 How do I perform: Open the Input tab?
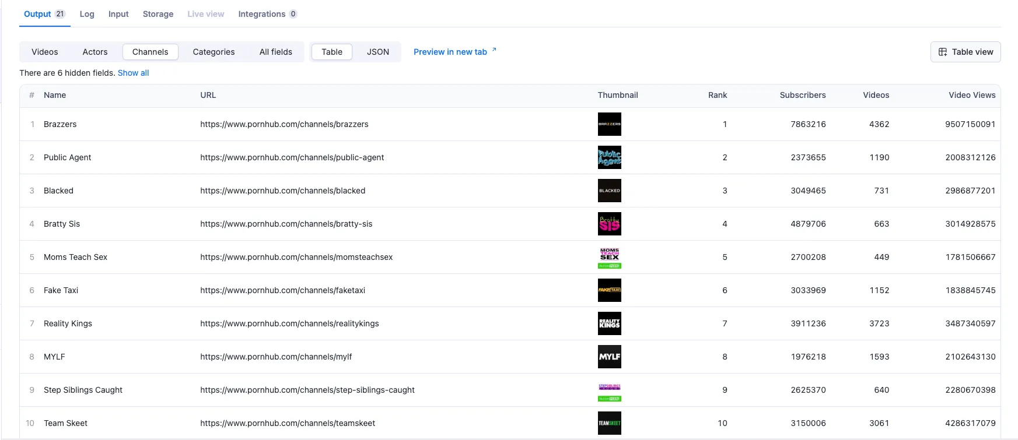[118, 14]
